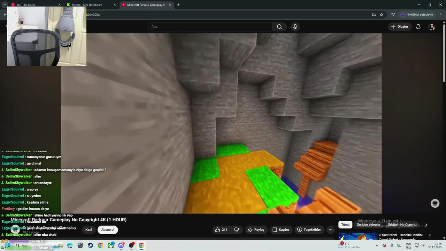Click the active Chrome taskbar icon
The height and width of the screenshot is (251, 446).
click(x=141, y=245)
